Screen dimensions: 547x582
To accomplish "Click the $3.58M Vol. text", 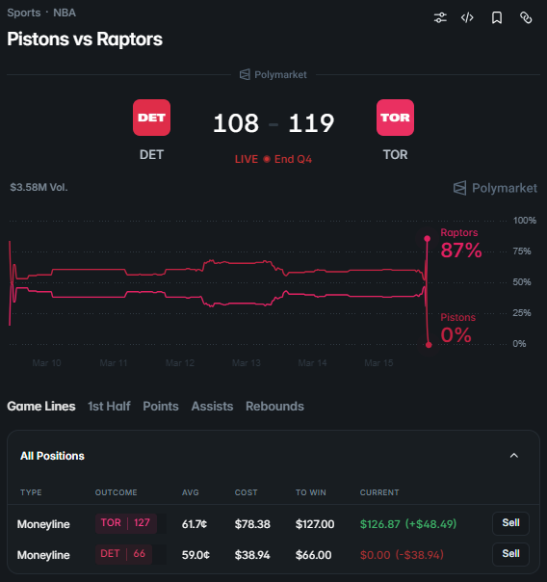I will pyautogui.click(x=39, y=187).
